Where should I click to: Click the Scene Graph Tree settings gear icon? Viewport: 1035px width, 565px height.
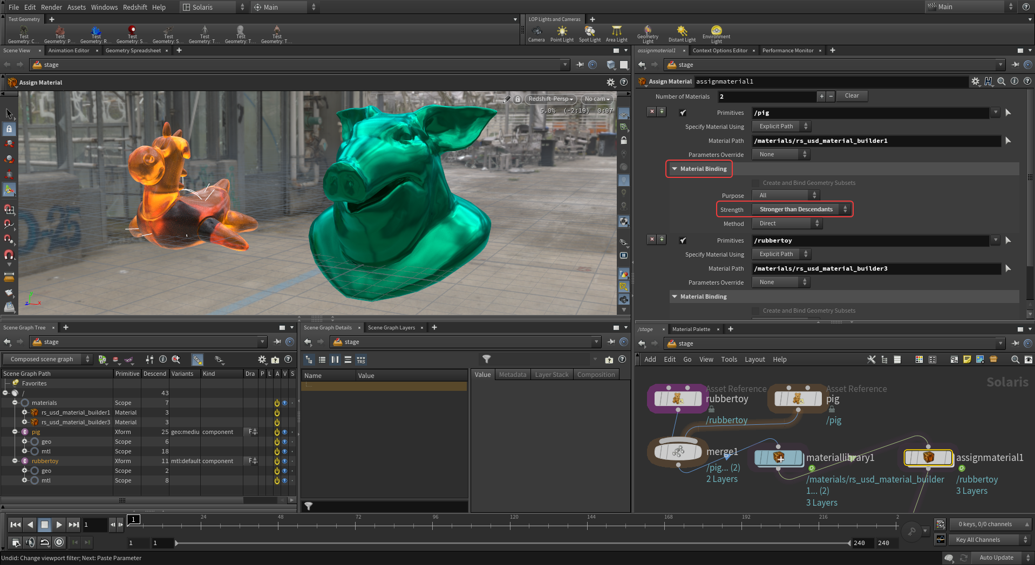click(x=262, y=360)
